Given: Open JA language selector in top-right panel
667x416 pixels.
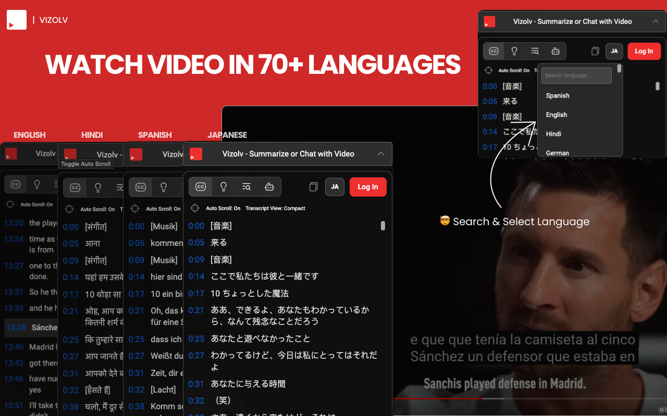Looking at the screenshot, I should (614, 51).
